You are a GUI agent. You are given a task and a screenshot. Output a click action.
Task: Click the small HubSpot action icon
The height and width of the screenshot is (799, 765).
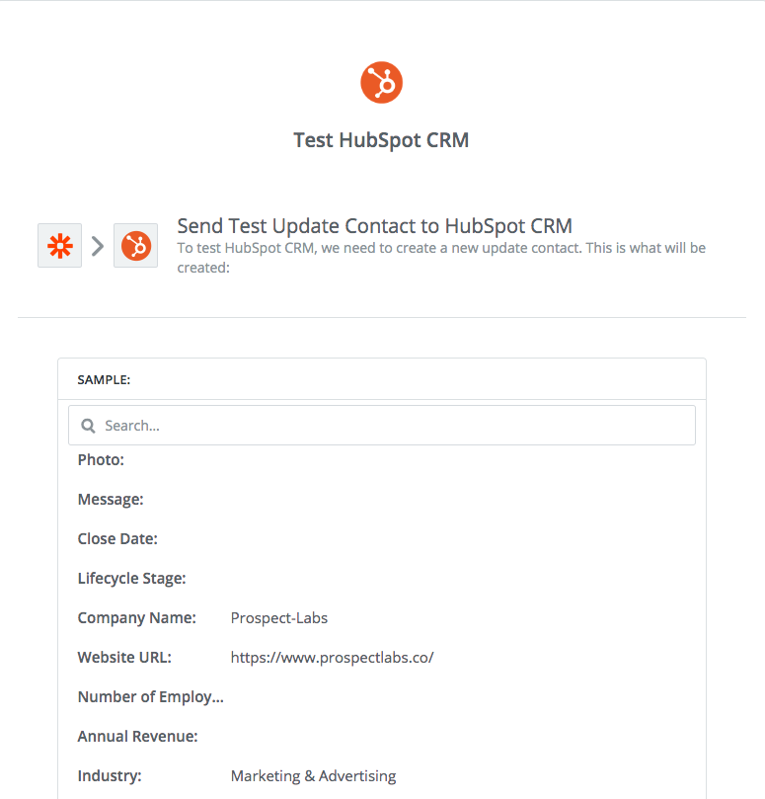(x=135, y=246)
